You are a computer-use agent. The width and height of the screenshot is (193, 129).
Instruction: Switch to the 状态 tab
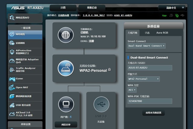[147, 33]
